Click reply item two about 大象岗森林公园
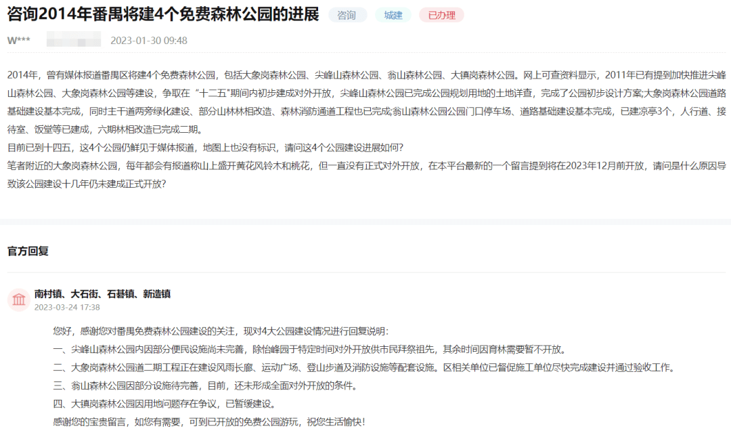This screenshot has width=731, height=435. coord(363,368)
